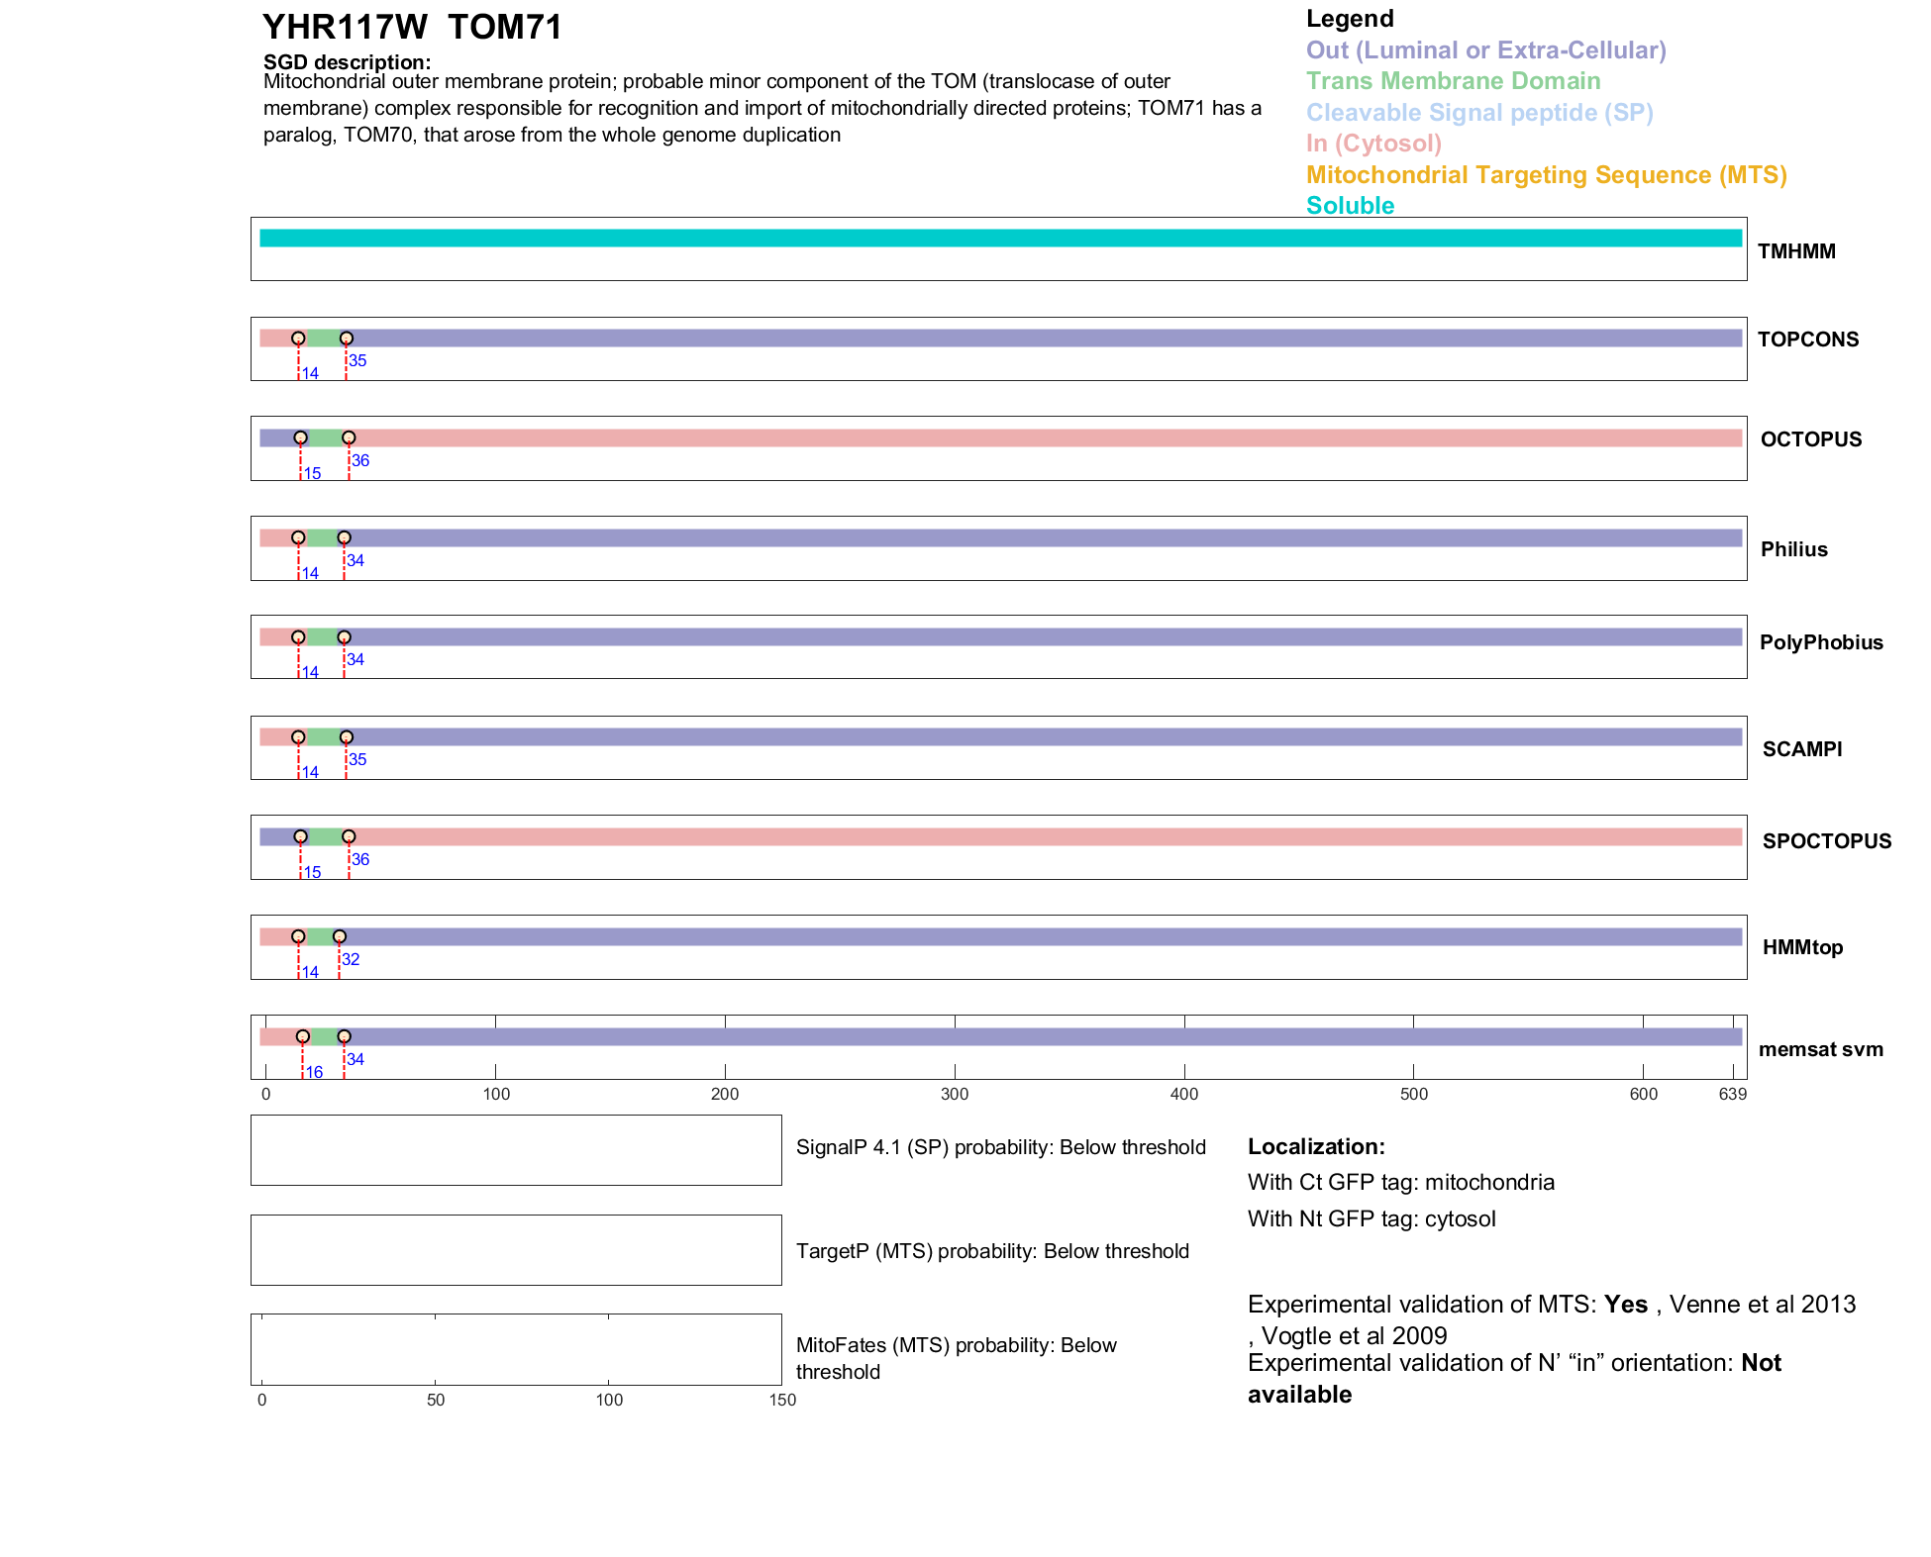Click the 'In (Cytosol)' legend label
Viewport: 1931px width, 1557px height.
click(1373, 144)
